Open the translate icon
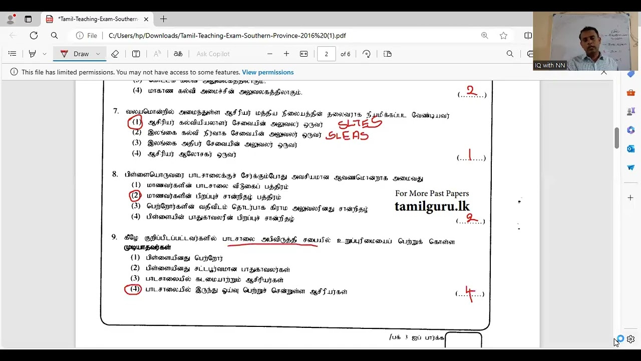641x361 pixels. pos(178,54)
